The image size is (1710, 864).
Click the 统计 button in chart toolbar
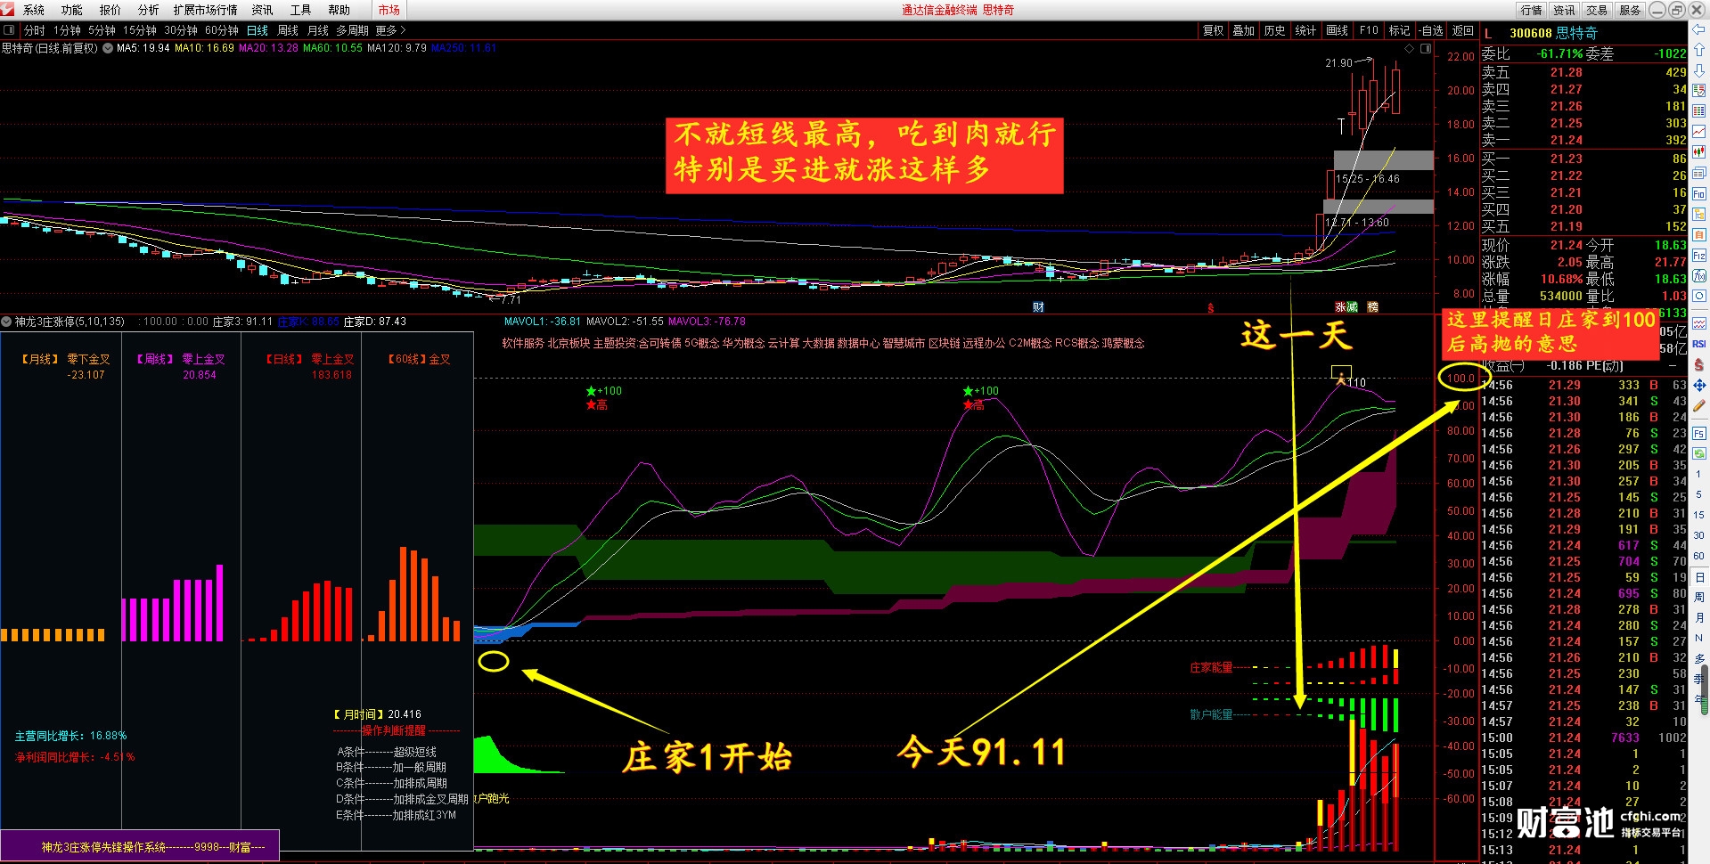pyautogui.click(x=1305, y=30)
